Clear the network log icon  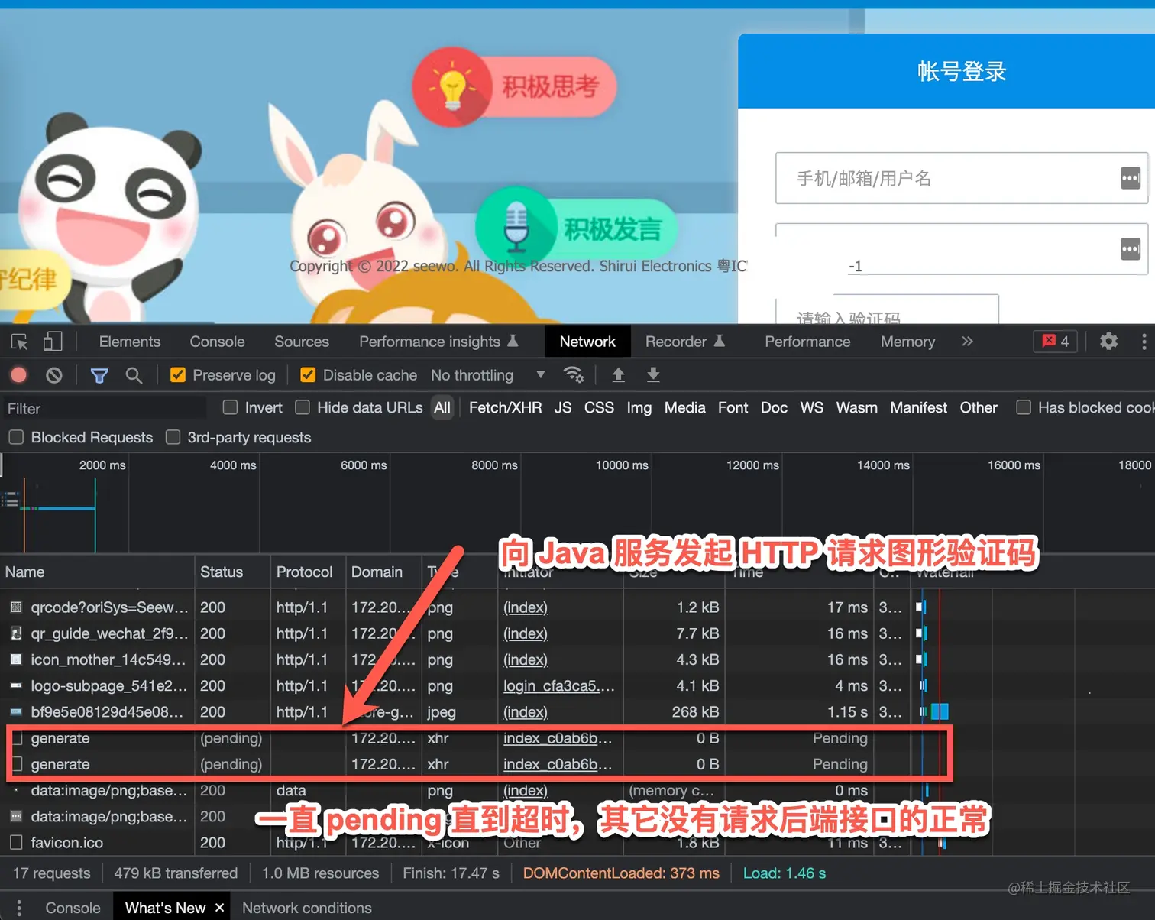click(53, 375)
